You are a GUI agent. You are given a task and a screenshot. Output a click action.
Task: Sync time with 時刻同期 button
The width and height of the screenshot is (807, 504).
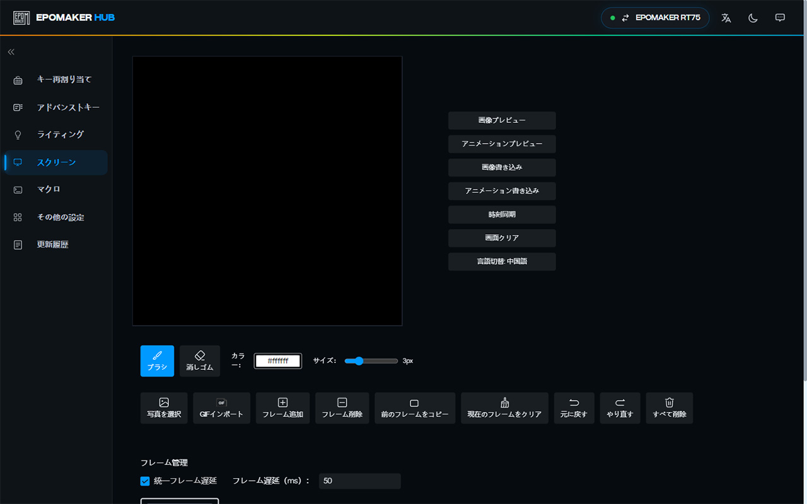(502, 214)
